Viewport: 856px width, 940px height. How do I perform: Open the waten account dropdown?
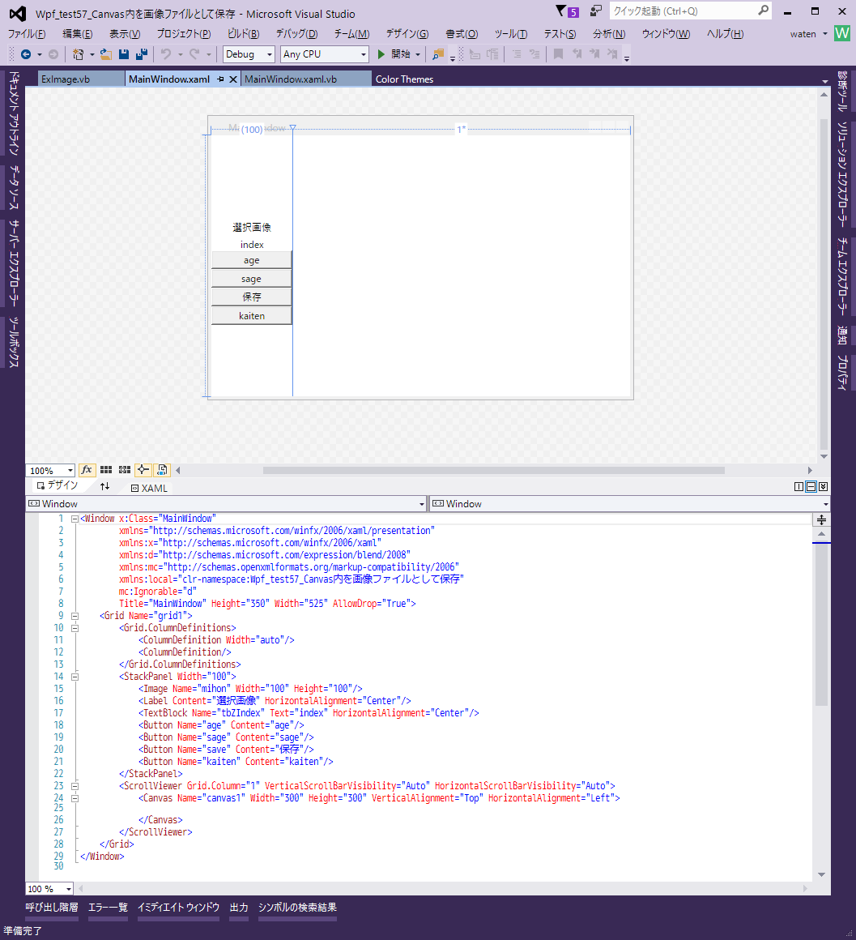click(809, 34)
